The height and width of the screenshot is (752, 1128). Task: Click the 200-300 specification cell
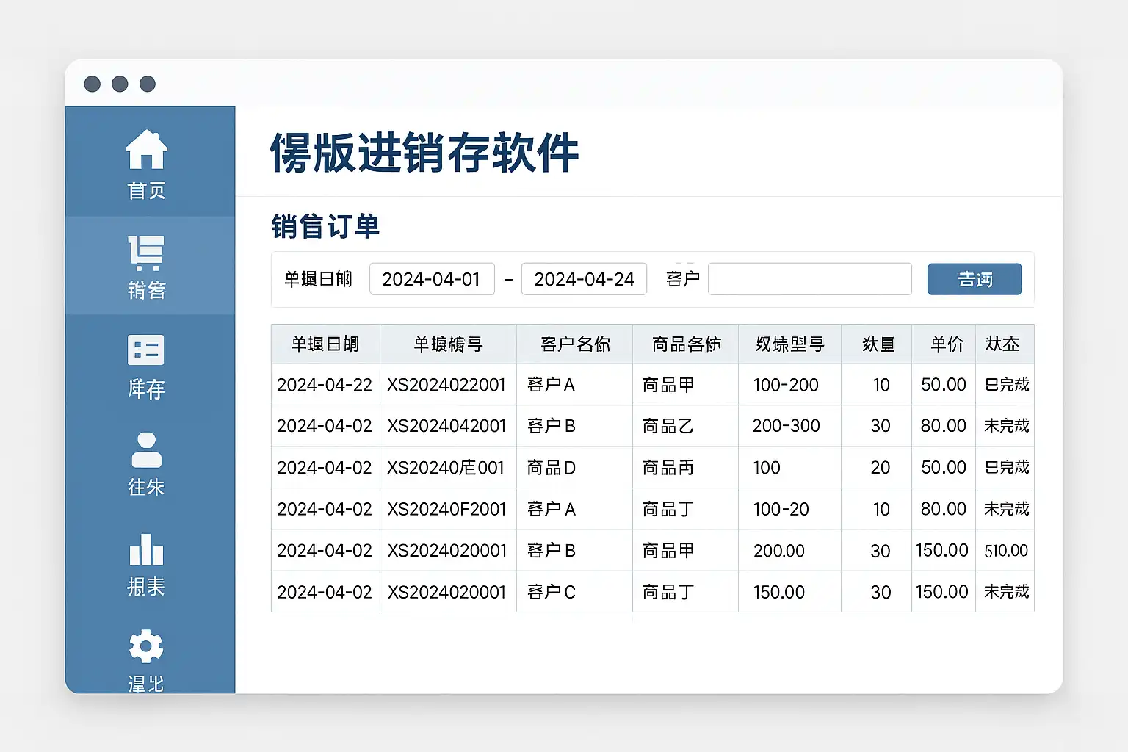coord(786,426)
